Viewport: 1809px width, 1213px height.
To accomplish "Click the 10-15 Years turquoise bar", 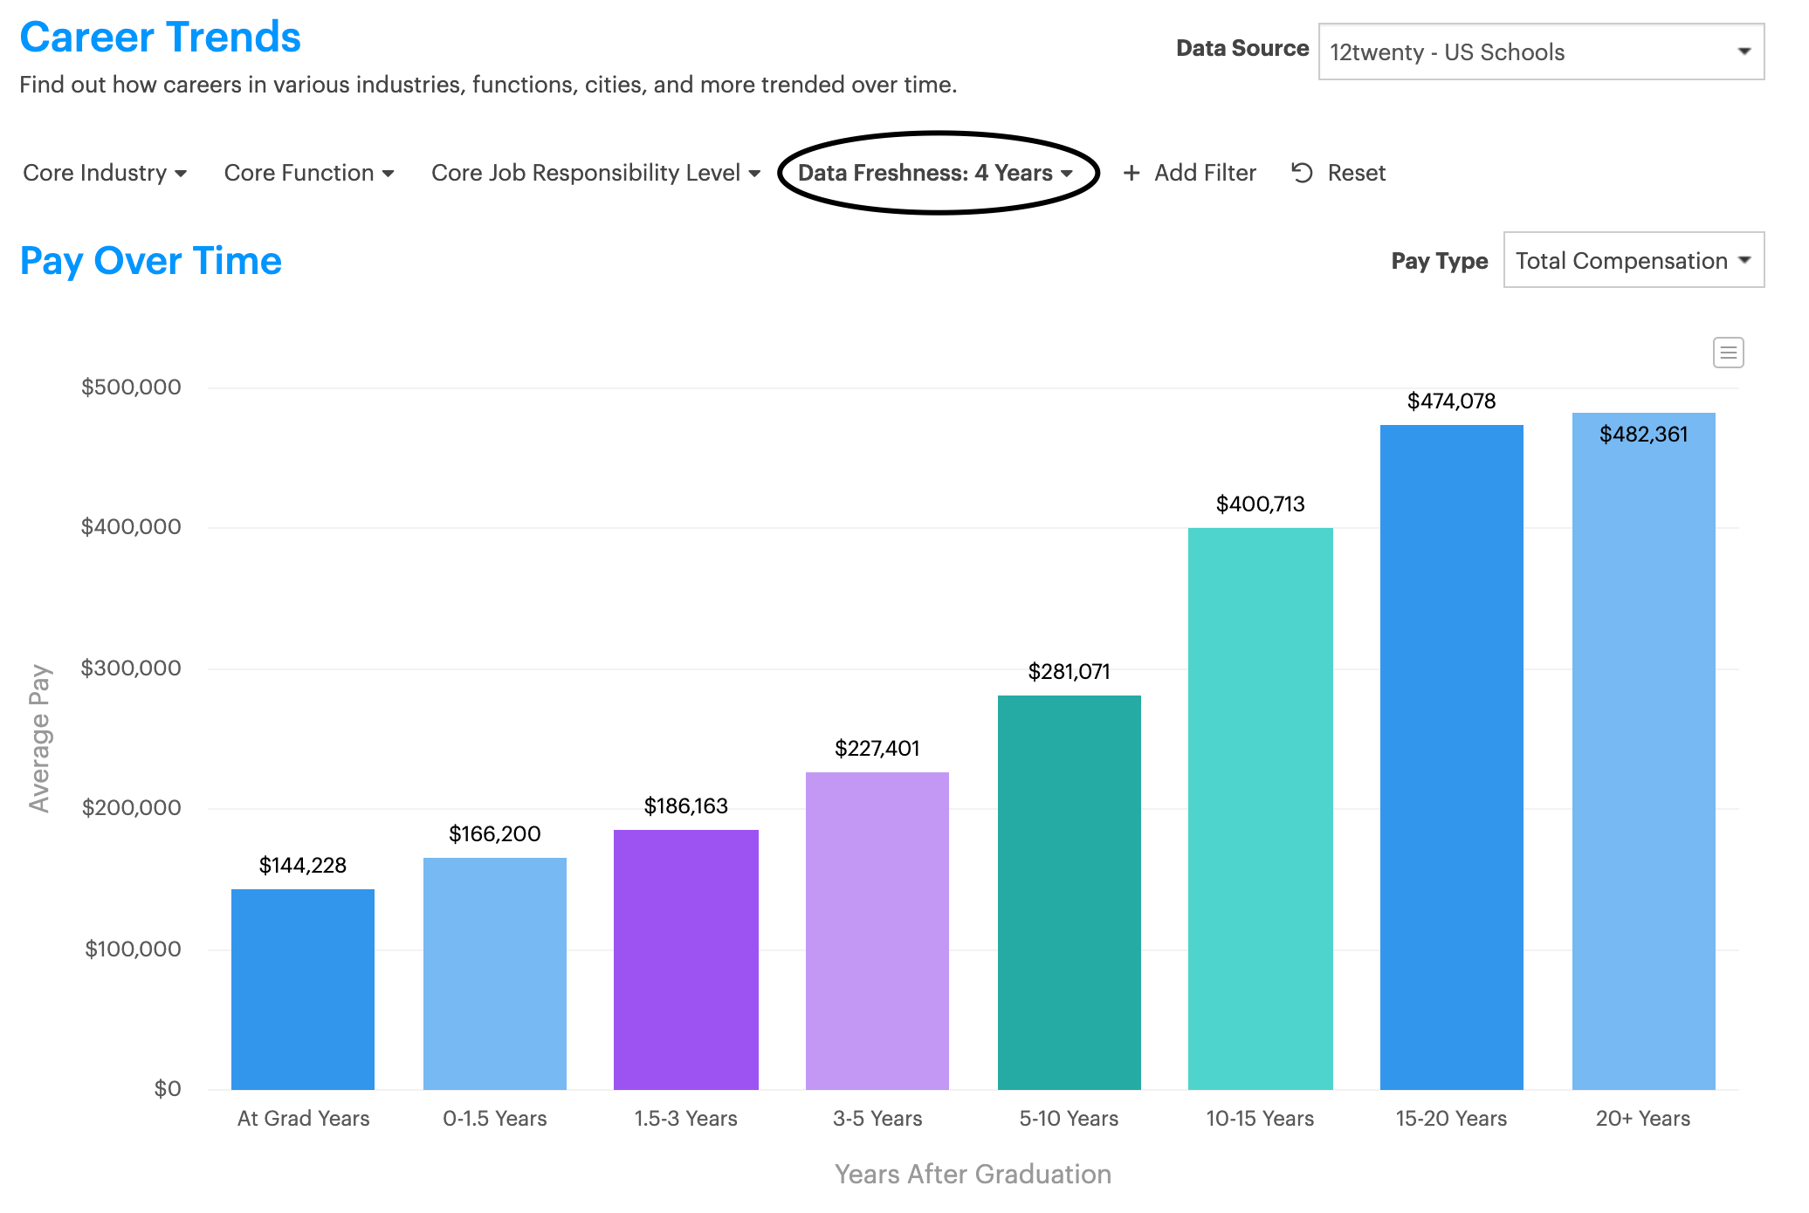I will click(1261, 808).
